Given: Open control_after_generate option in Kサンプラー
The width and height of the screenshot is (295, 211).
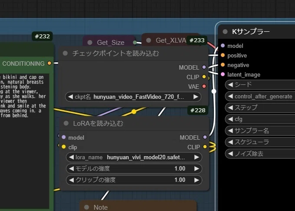Looking at the screenshot, I should pos(260,97).
